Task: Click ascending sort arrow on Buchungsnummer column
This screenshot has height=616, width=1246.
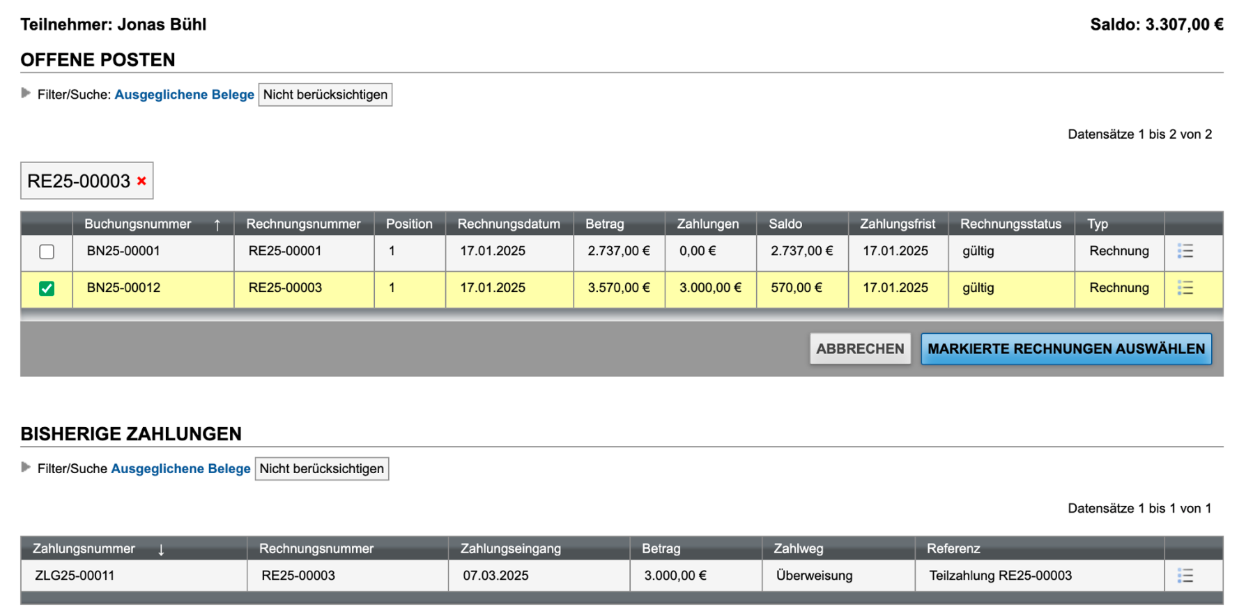Action: pos(217,224)
